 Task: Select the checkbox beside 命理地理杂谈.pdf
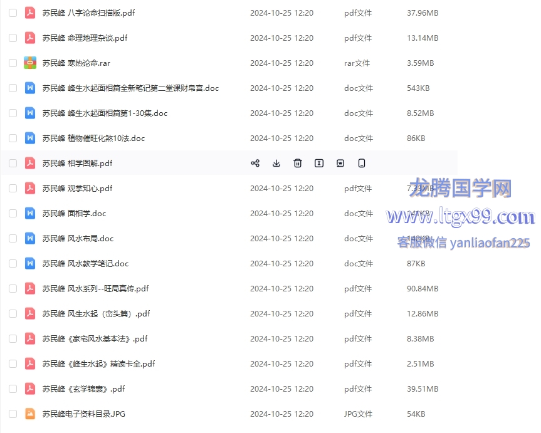click(13, 38)
